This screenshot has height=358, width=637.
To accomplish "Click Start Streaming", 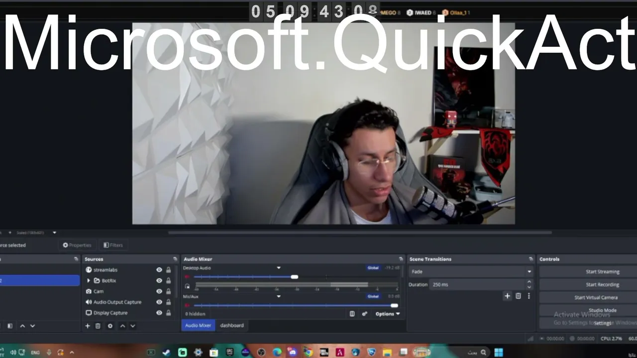I will 588,271.
